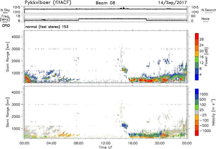
Task: Click the "20:00" time tick label
Action: [x=160, y=143]
